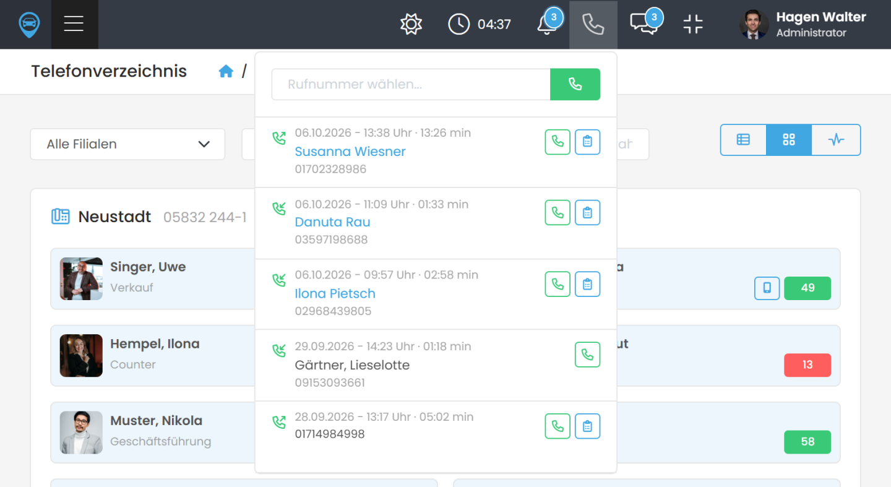Open Hagen Walter user menu
891x487 pixels.
[803, 24]
